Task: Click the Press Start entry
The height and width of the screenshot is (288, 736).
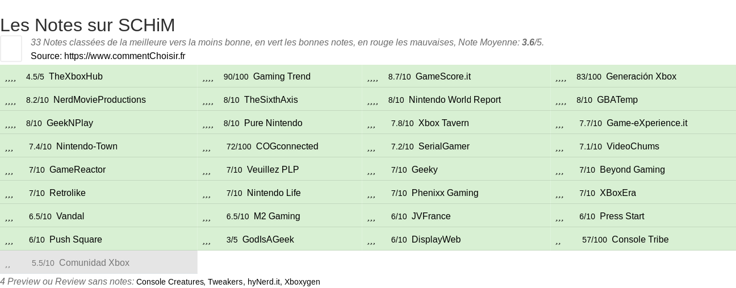Action: 622,216
